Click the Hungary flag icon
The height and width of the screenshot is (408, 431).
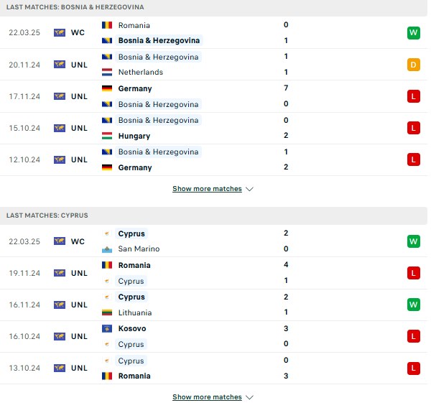tap(107, 136)
